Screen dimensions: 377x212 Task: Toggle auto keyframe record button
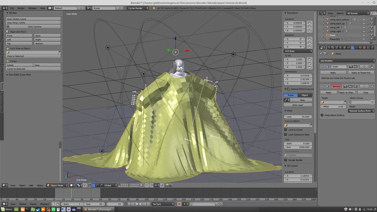(x=179, y=204)
